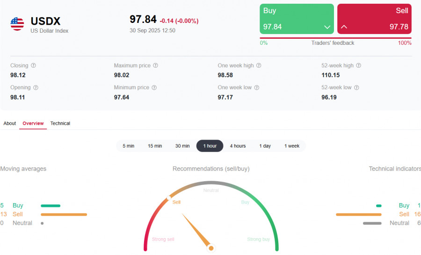The height and width of the screenshot is (255, 421).
Task: Click the orange Sell bar under Moving averages
Action: pyautogui.click(x=64, y=214)
